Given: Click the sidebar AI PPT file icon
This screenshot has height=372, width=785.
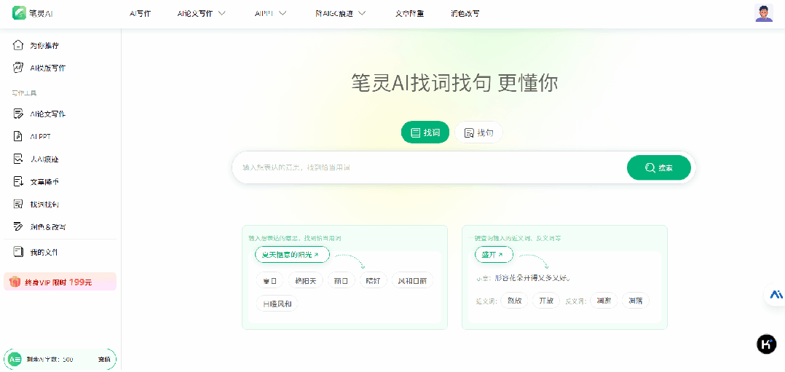Looking at the screenshot, I should pos(18,136).
